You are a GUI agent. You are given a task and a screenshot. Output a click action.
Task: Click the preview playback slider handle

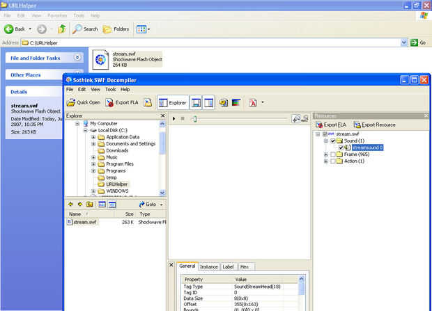tap(194, 118)
